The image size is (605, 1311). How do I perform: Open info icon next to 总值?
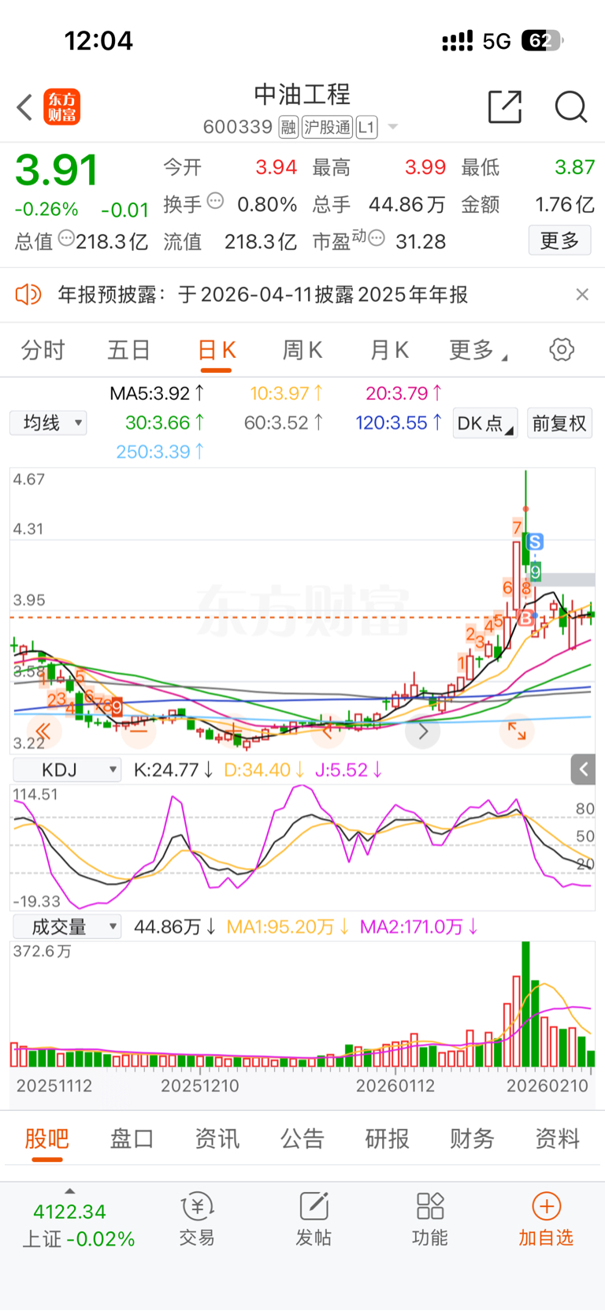tap(66, 237)
